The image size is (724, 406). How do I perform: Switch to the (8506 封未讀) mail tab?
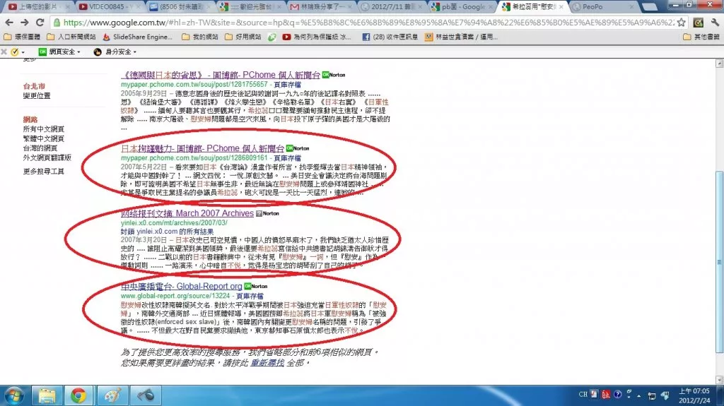180,6
